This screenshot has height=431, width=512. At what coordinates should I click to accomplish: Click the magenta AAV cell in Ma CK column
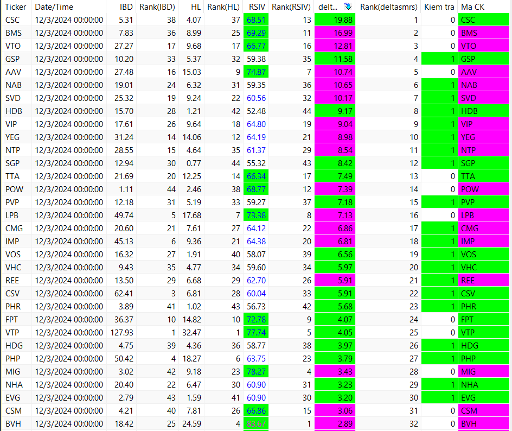484,72
